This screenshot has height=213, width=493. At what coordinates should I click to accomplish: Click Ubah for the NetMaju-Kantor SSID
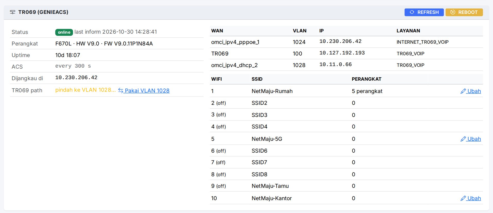pyautogui.click(x=474, y=198)
